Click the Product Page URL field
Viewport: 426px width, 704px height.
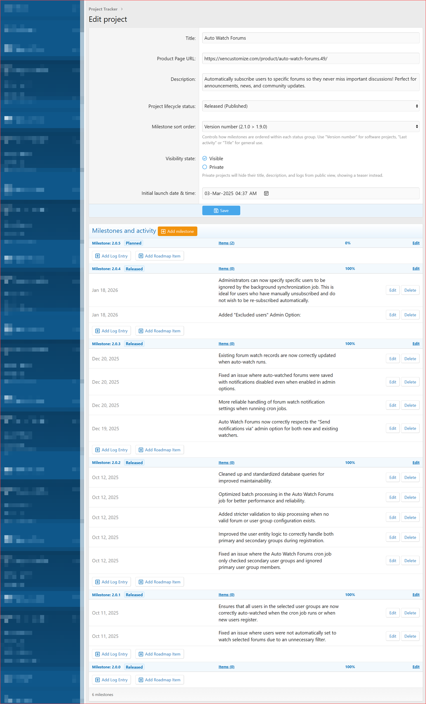point(310,58)
